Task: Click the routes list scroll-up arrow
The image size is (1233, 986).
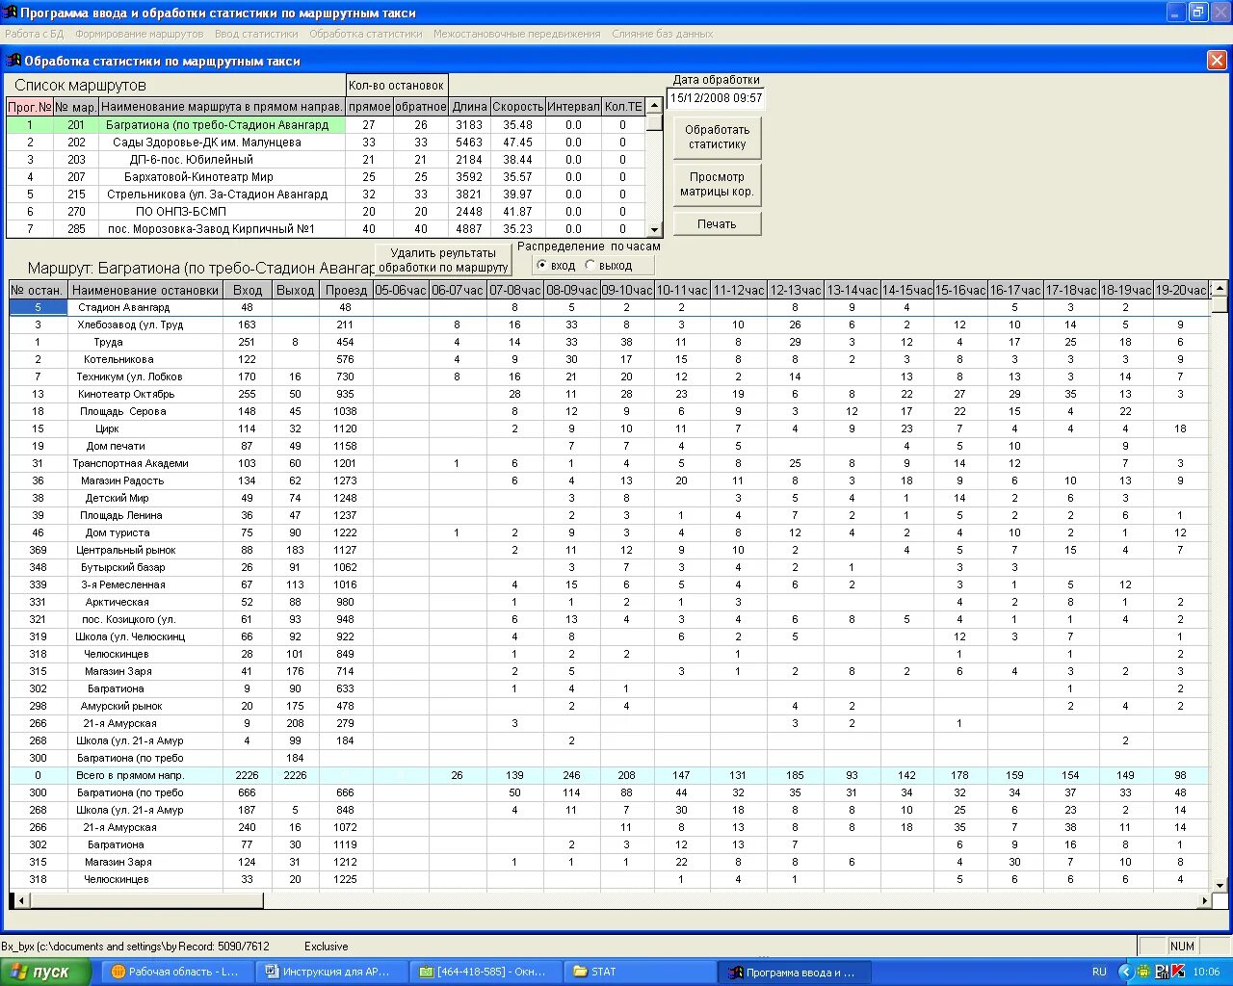Action: tap(654, 105)
